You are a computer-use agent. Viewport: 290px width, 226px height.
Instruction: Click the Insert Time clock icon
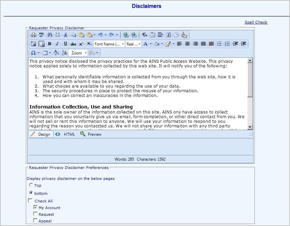tap(176, 35)
